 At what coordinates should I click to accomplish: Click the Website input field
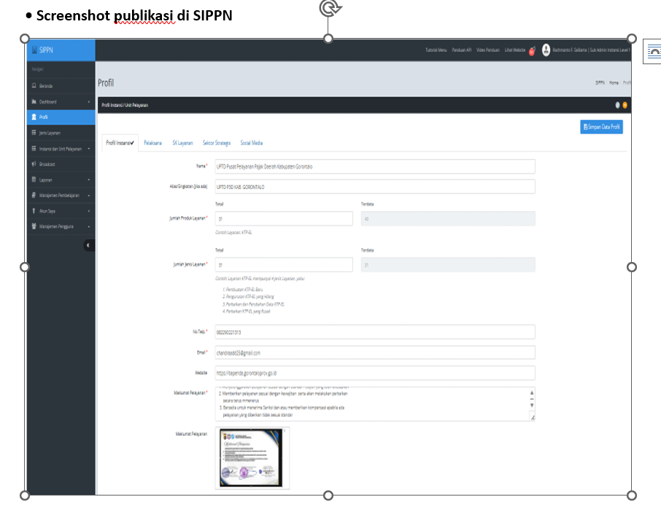(x=375, y=373)
